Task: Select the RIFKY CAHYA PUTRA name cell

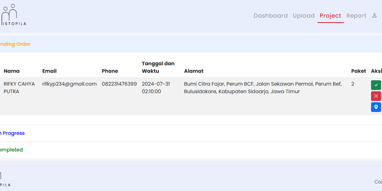Action: coord(19,88)
